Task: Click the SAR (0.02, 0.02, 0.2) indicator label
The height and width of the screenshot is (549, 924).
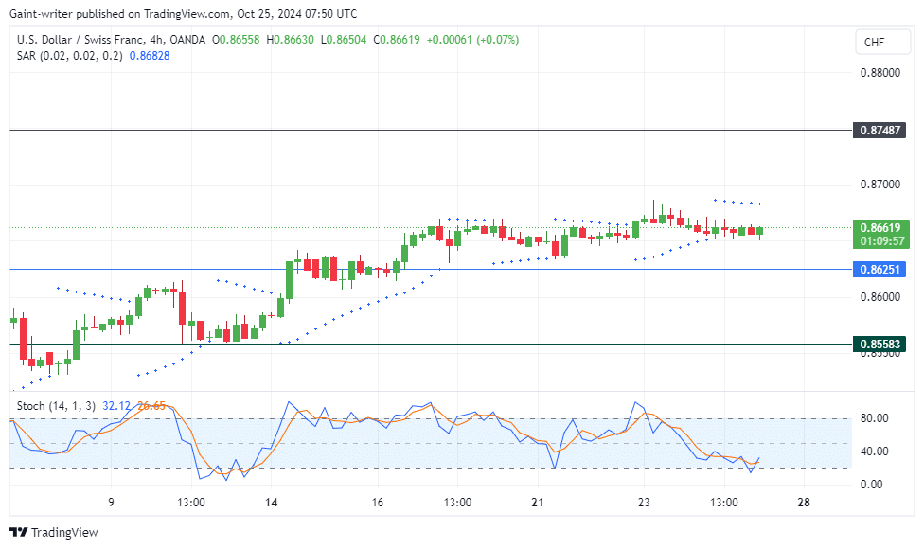Action: 69,55
